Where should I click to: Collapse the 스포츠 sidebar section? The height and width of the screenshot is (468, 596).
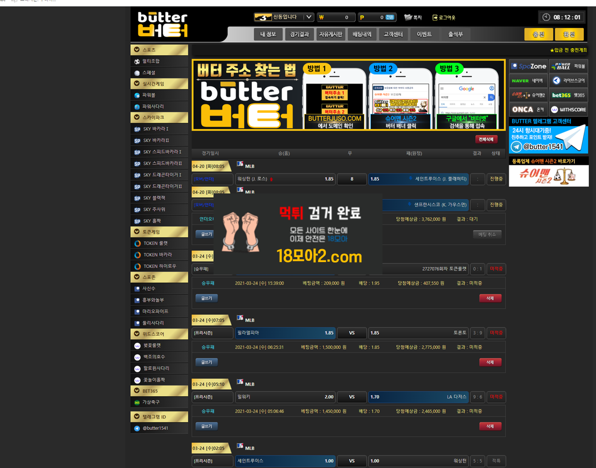tap(159, 50)
